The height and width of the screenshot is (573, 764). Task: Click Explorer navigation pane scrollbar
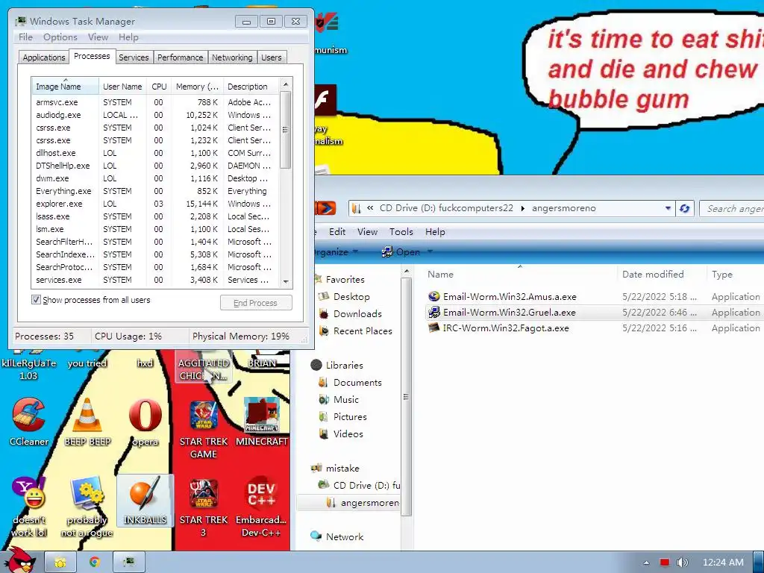[406, 397]
